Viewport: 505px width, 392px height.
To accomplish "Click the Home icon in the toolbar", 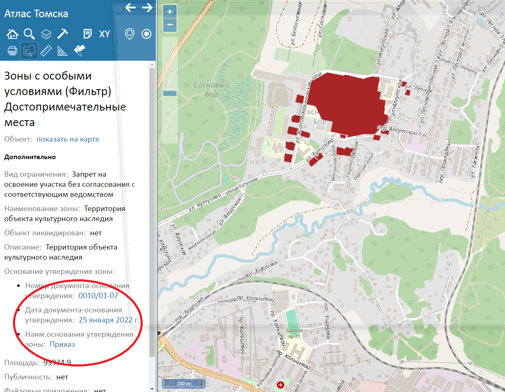I will 13,34.
